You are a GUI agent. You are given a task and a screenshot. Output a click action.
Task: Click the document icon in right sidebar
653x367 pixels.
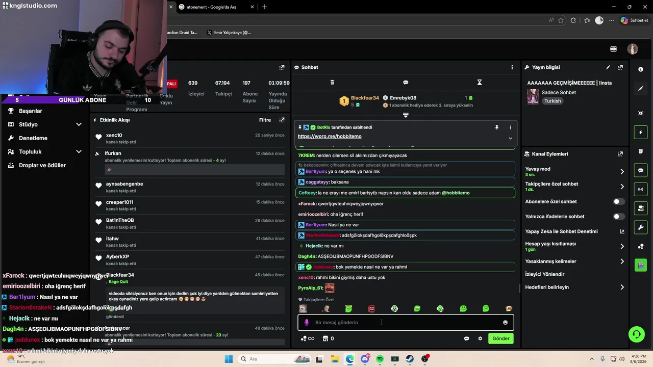pos(641,151)
